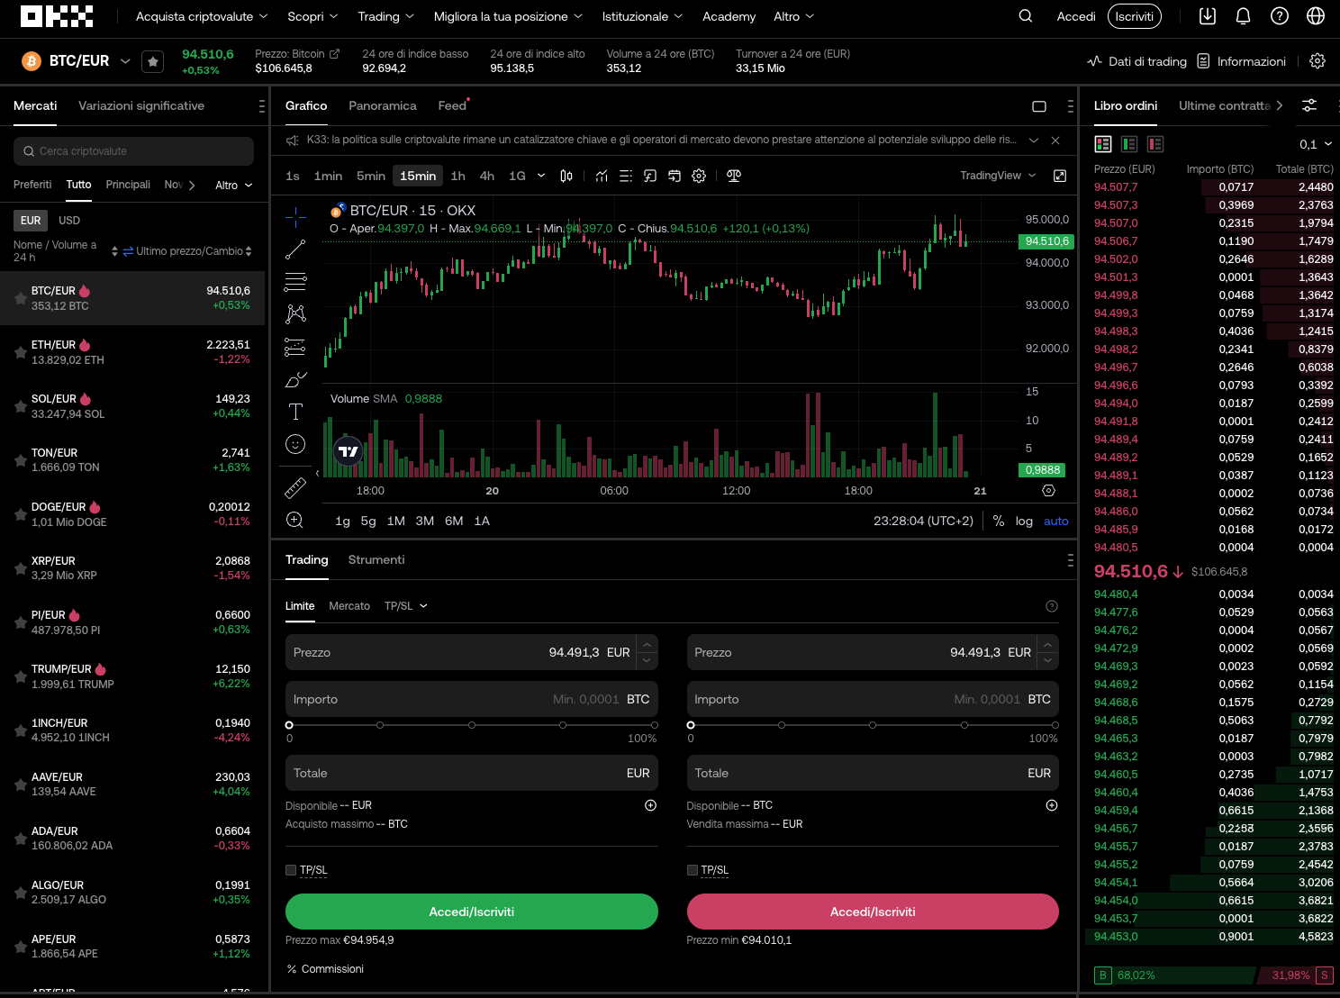Open the TP/SL order type dropdown
Screen dimensions: 1340x998
tap(406, 606)
